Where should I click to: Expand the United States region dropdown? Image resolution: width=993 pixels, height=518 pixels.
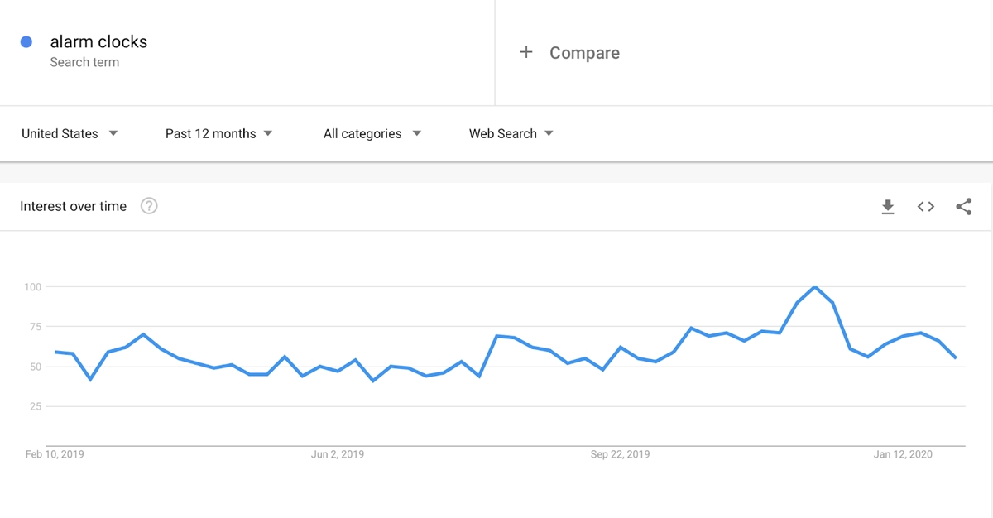pos(70,133)
